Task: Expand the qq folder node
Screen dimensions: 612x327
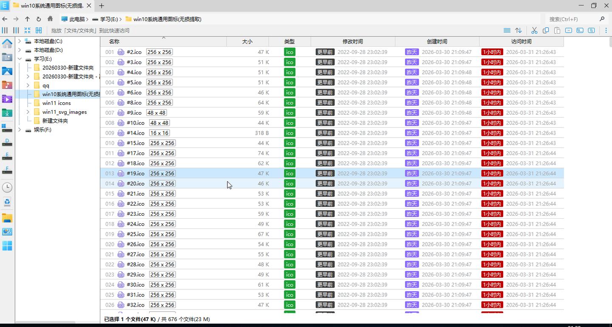Action: 28,85
